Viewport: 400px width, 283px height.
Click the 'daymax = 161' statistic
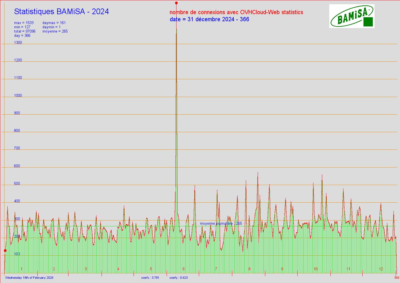coord(54,23)
